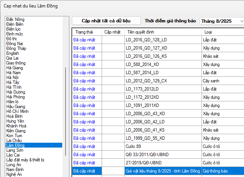Sort by the 'Trạng thái' column header

coord(84,32)
